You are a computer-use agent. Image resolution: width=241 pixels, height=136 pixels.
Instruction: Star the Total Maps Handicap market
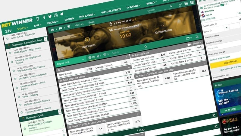(61, 80)
